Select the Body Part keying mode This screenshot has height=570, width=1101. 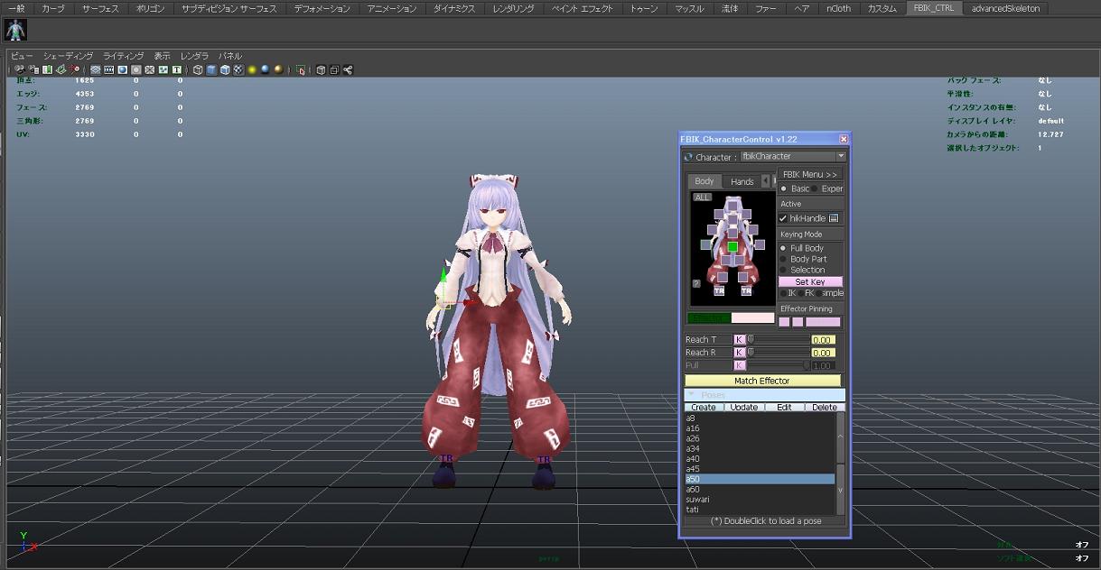point(783,259)
